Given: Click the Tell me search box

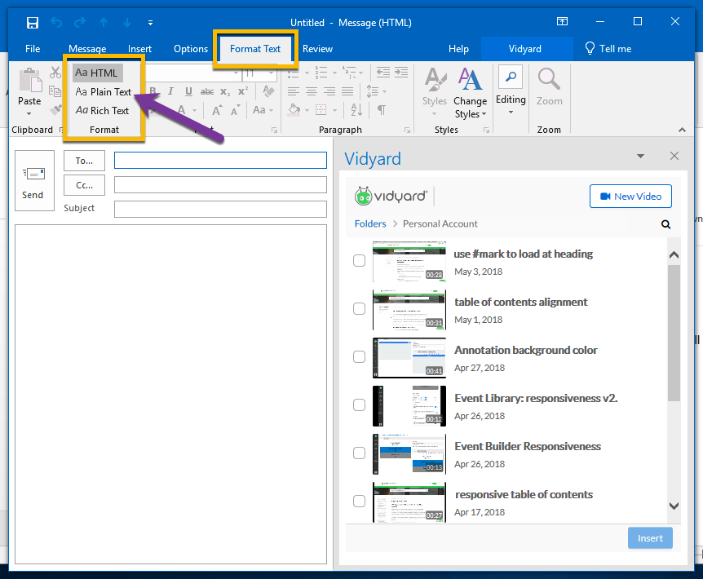Looking at the screenshot, I should click(608, 49).
